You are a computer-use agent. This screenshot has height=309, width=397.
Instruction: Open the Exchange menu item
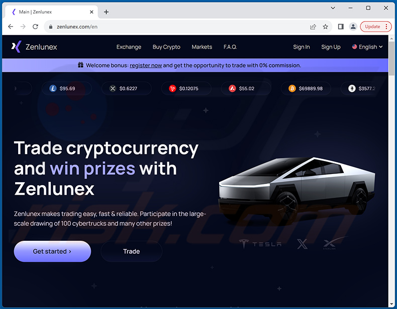[x=129, y=47]
